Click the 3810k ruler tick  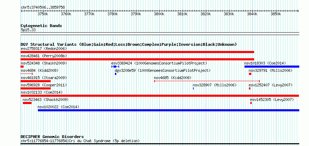tap(182, 14)
